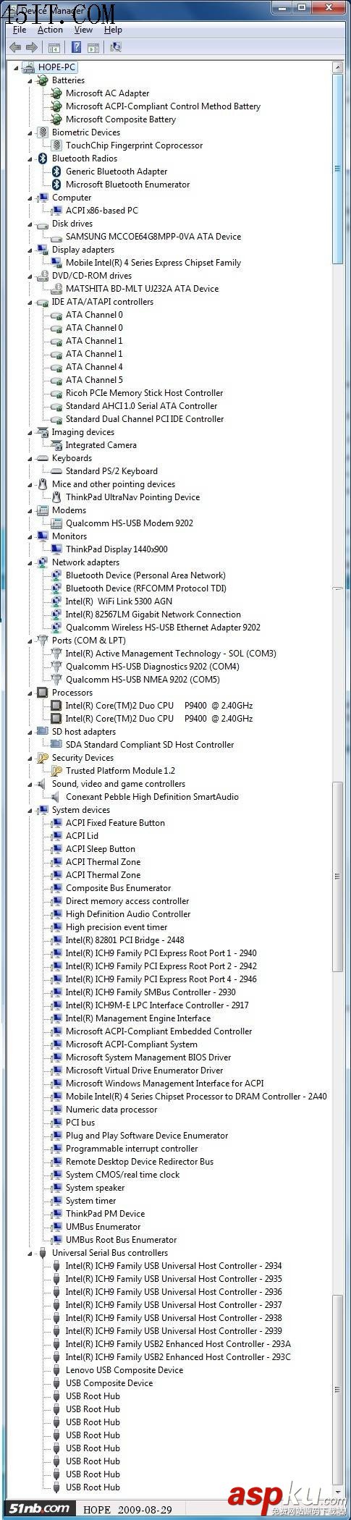Collapse Universal Serial Bus controllers category

tap(30, 1254)
